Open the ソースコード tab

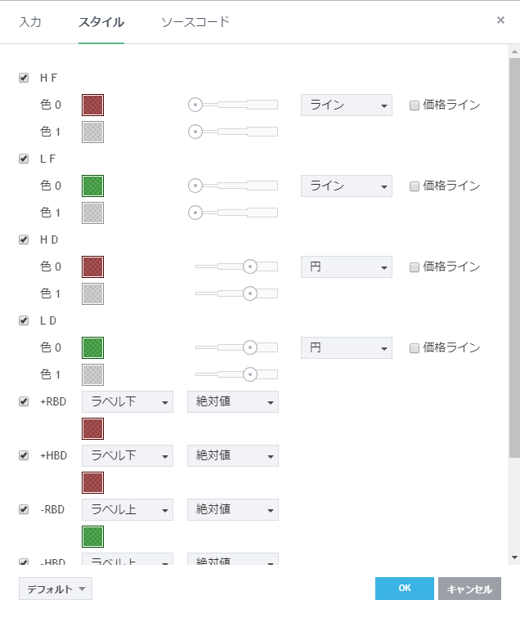[195, 22]
